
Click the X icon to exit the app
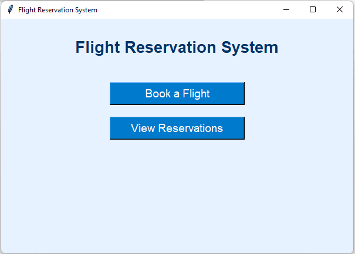click(x=340, y=9)
